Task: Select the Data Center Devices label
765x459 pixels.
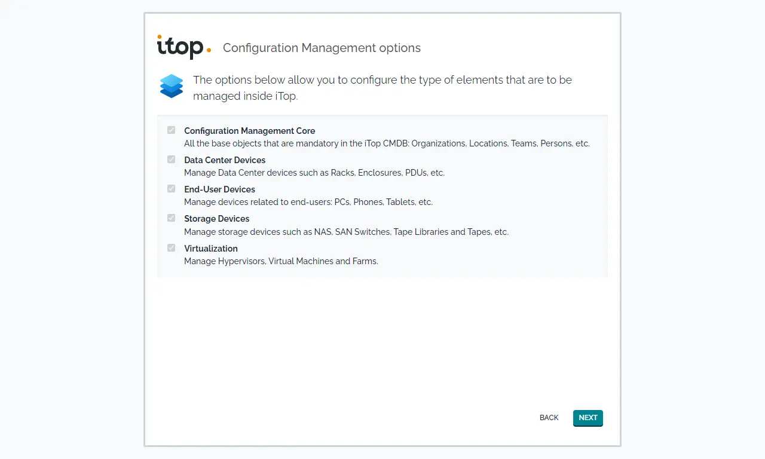Action: coord(225,160)
